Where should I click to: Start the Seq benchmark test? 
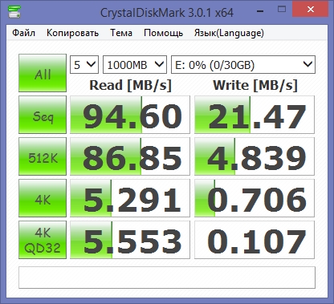pyautogui.click(x=43, y=115)
